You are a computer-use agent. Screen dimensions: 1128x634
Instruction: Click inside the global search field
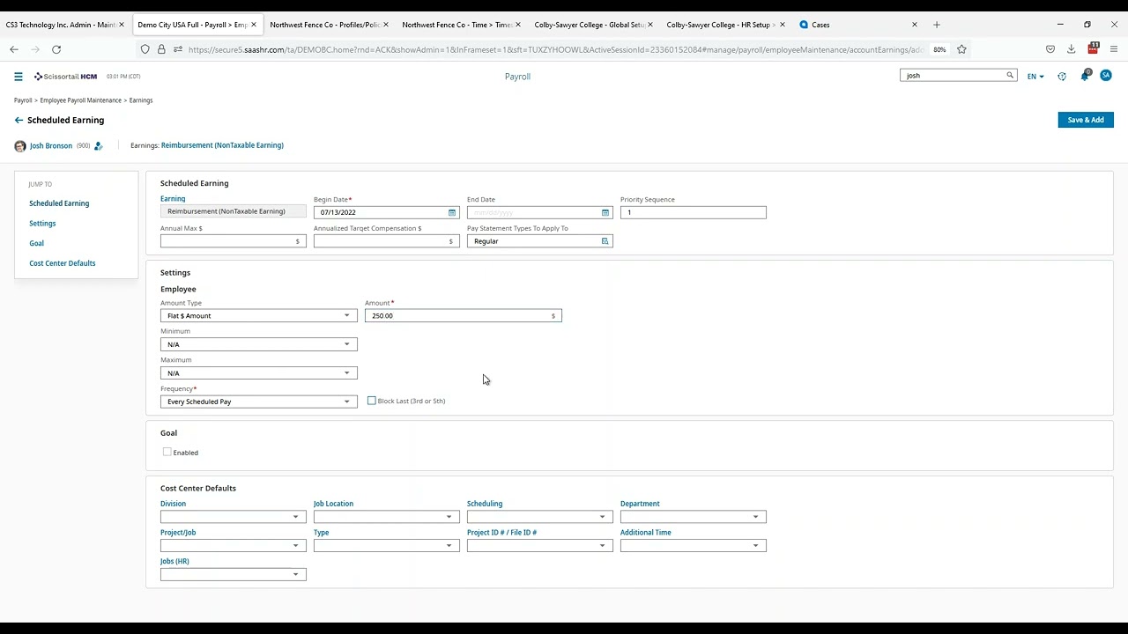[x=952, y=76]
